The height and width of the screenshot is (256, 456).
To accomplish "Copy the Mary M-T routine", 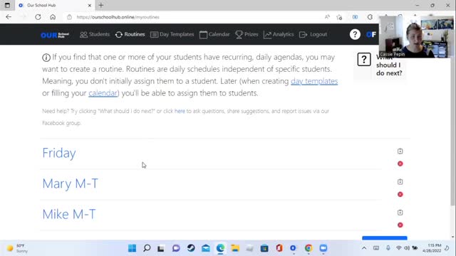I will [400, 182].
